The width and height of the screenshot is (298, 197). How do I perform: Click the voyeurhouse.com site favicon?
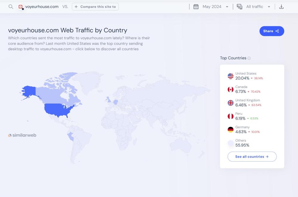coord(21,7)
